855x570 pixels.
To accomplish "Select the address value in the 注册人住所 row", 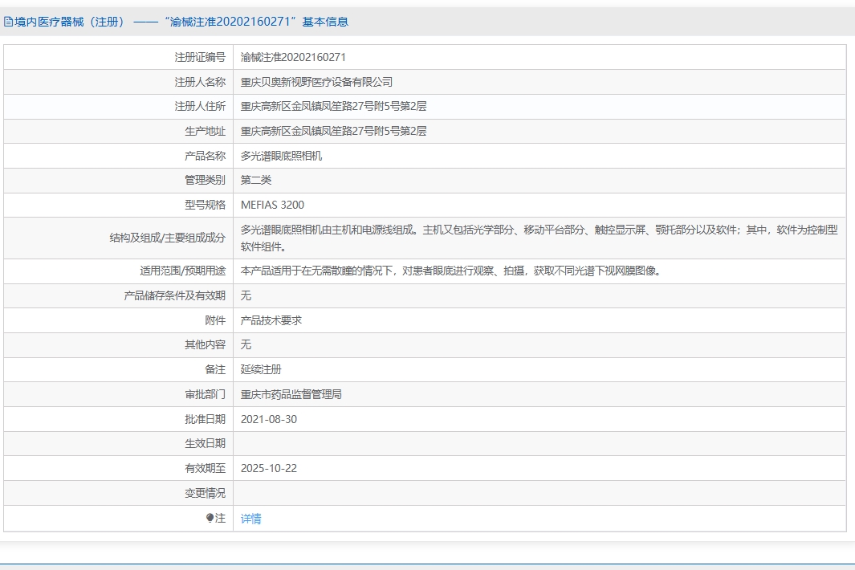I will (334, 106).
